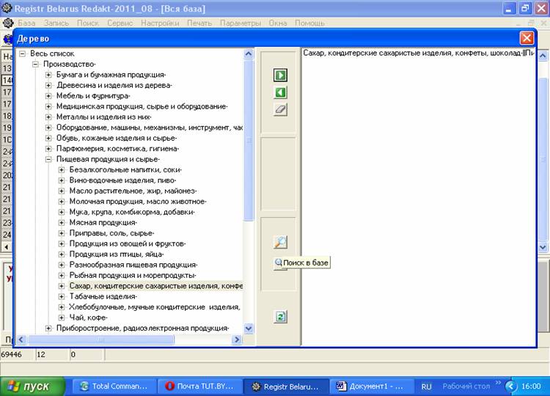The height and width of the screenshot is (396, 550).
Task: Click the tree's horizontal scrollbar thumb
Action: pos(125,340)
